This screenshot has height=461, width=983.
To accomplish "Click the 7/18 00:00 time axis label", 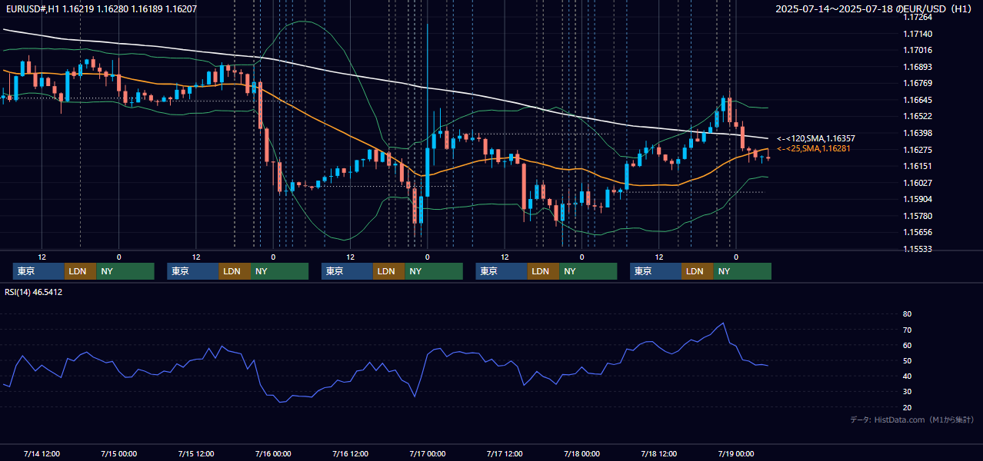I will pos(581,453).
